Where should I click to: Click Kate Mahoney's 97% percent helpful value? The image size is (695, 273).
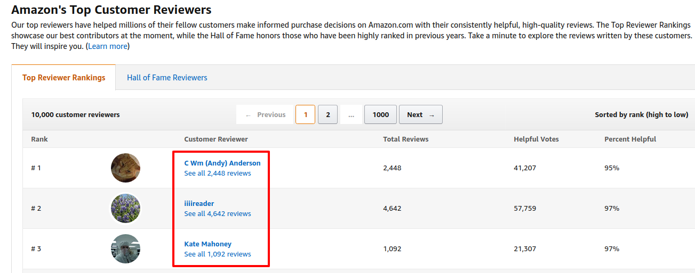tap(612, 249)
